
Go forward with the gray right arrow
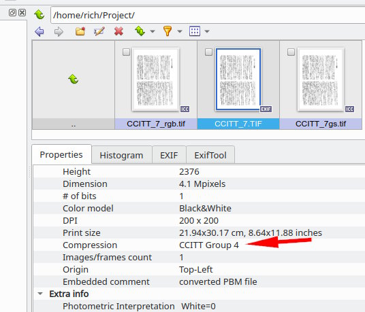(x=59, y=31)
